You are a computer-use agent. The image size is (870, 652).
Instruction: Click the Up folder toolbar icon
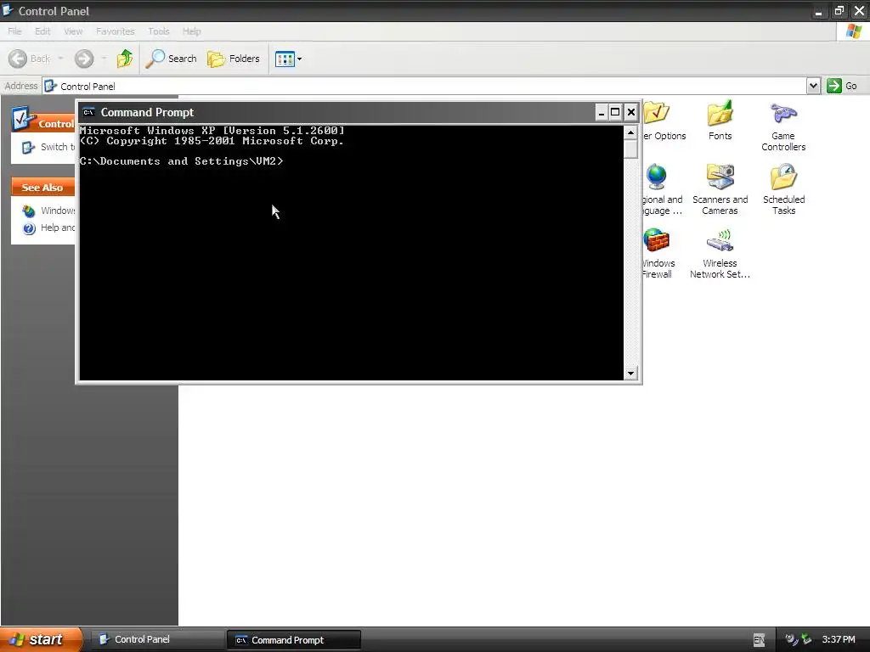[125, 59]
